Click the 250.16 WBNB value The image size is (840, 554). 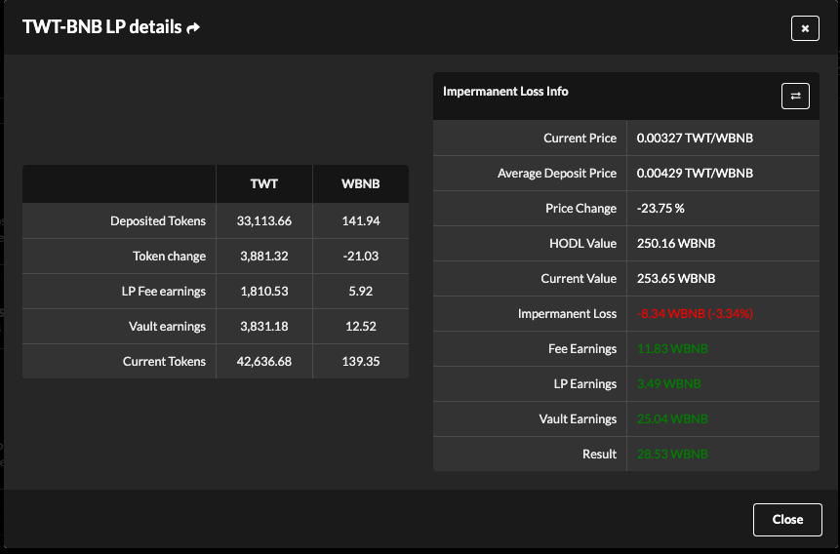tap(676, 243)
